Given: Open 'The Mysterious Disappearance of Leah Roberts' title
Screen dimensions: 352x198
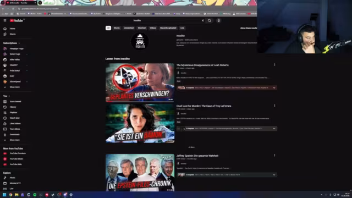Looking at the screenshot, I should 202,65.
